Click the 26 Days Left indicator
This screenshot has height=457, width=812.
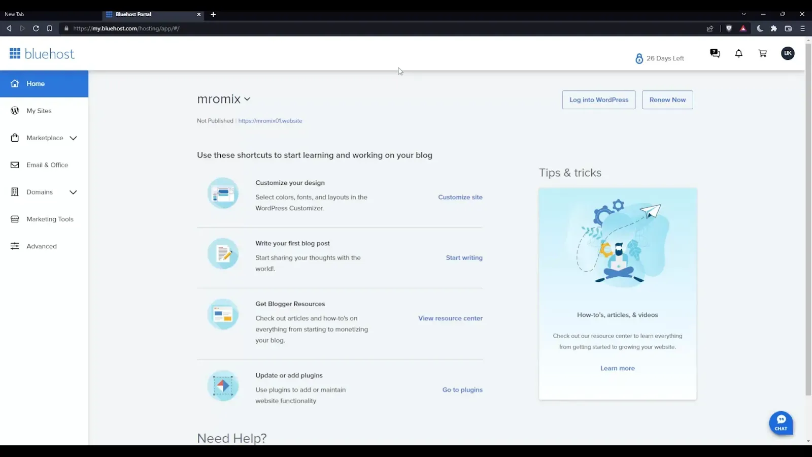tap(660, 58)
